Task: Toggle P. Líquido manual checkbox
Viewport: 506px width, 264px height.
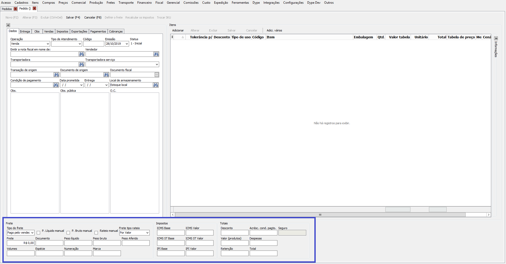Action: click(38, 233)
